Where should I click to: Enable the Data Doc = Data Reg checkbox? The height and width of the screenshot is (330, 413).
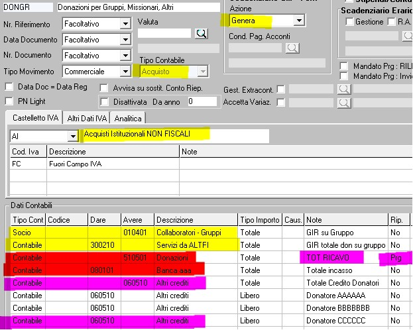(9, 87)
